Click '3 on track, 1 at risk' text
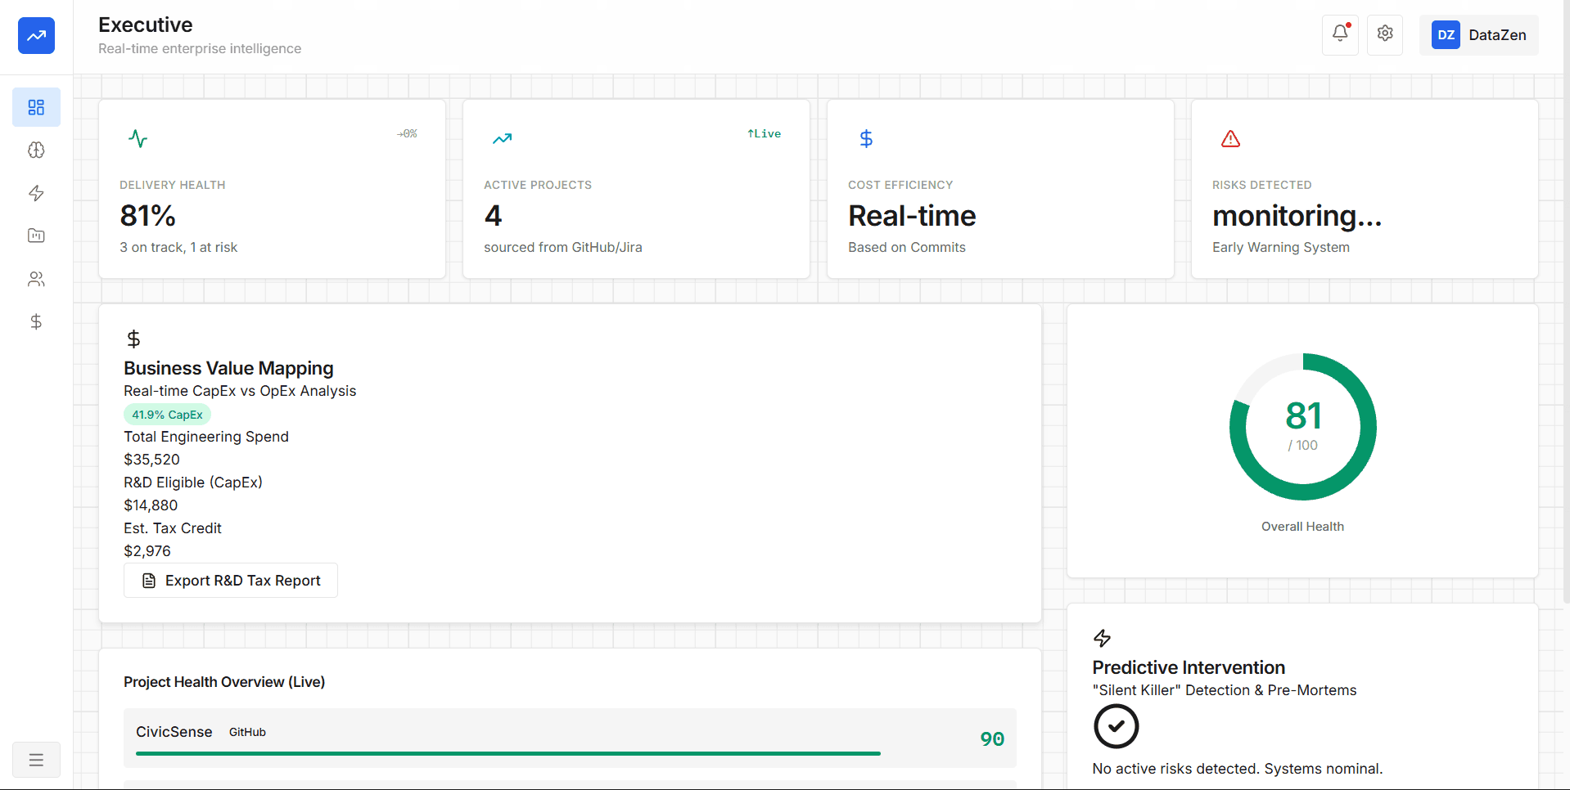Screen dimensions: 1570x790 point(178,247)
